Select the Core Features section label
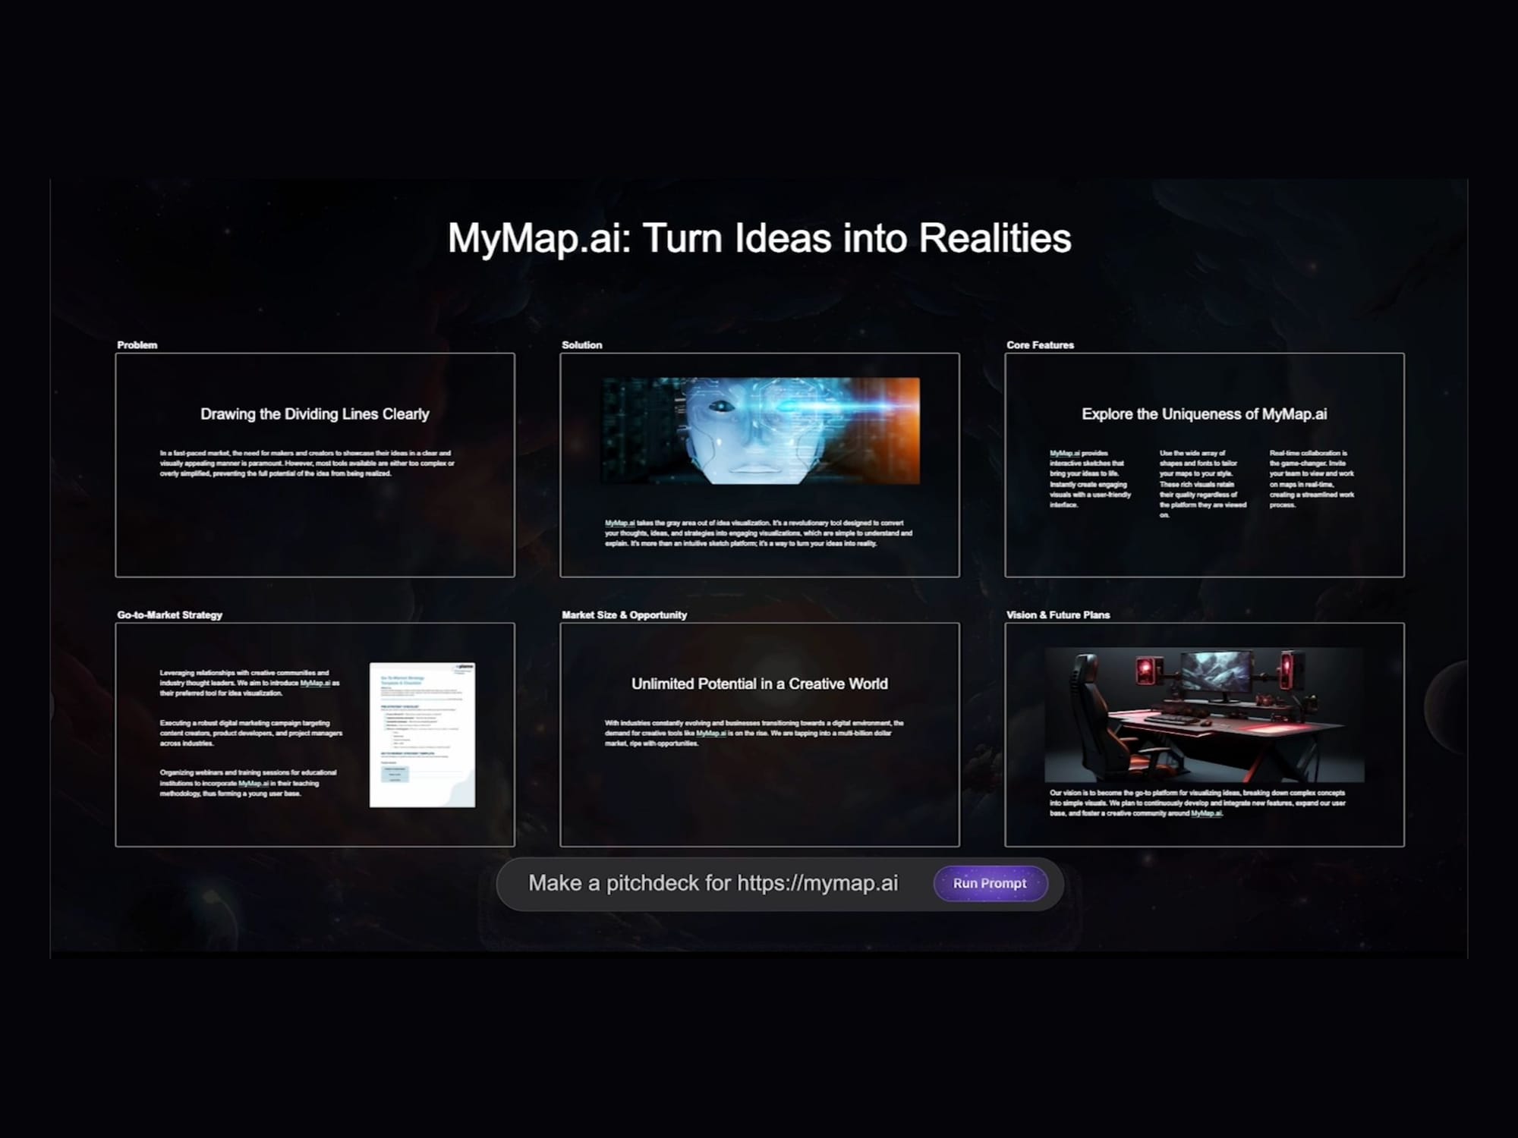This screenshot has height=1138, width=1518. click(x=1038, y=345)
